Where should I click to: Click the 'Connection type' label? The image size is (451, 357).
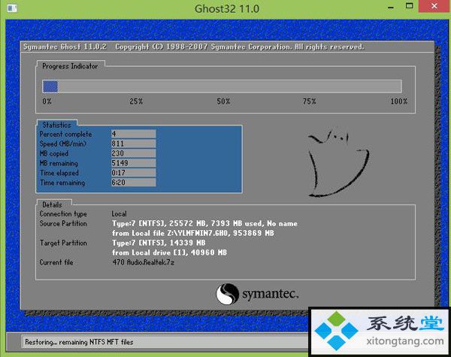pyautogui.click(x=63, y=213)
